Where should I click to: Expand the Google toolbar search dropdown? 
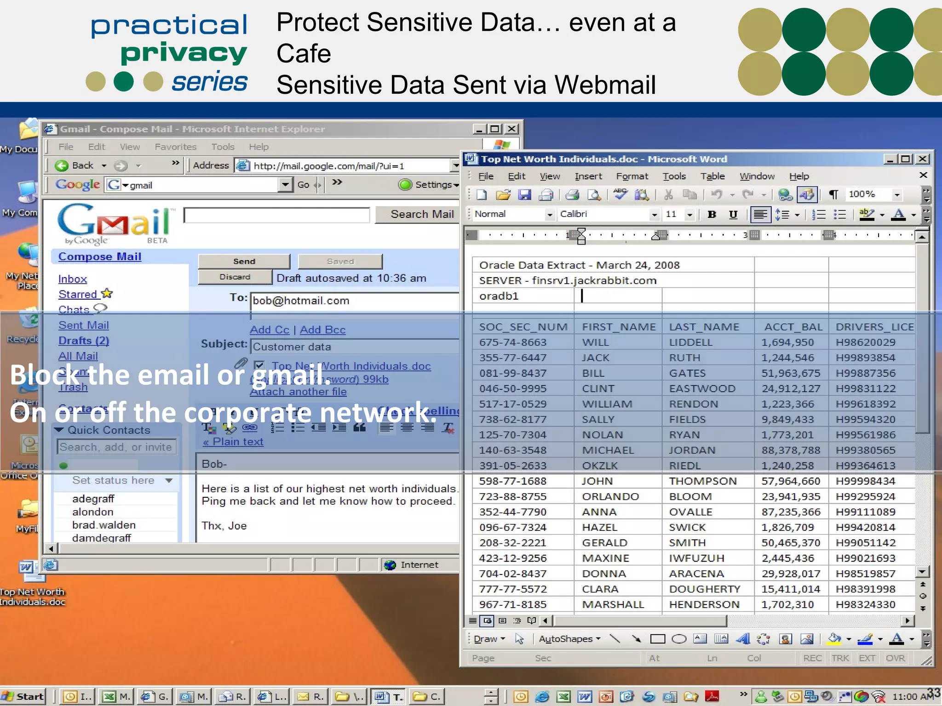286,185
